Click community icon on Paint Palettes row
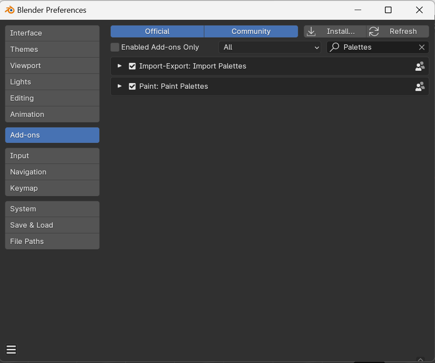Screen dimensions: 435x363 tap(420, 86)
